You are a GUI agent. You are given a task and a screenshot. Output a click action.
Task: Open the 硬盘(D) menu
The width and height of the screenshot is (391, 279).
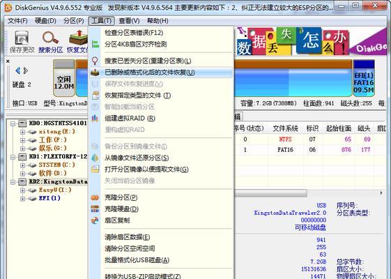click(45, 21)
